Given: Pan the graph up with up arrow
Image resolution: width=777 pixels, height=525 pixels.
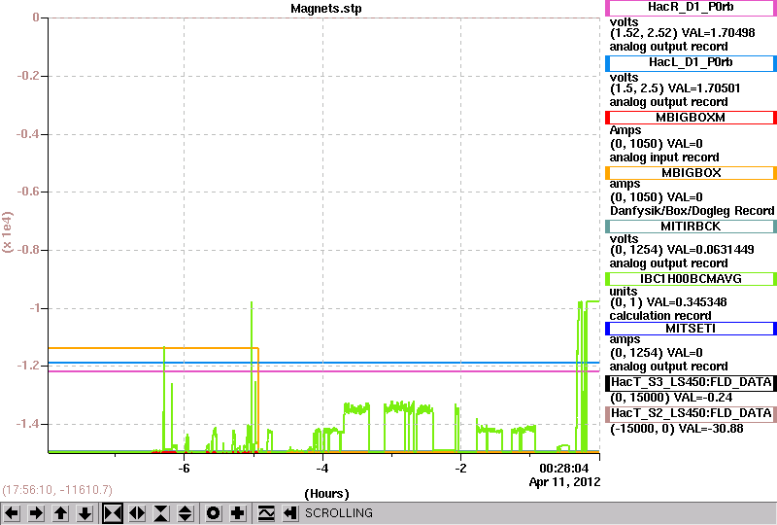Looking at the screenshot, I should (61, 513).
